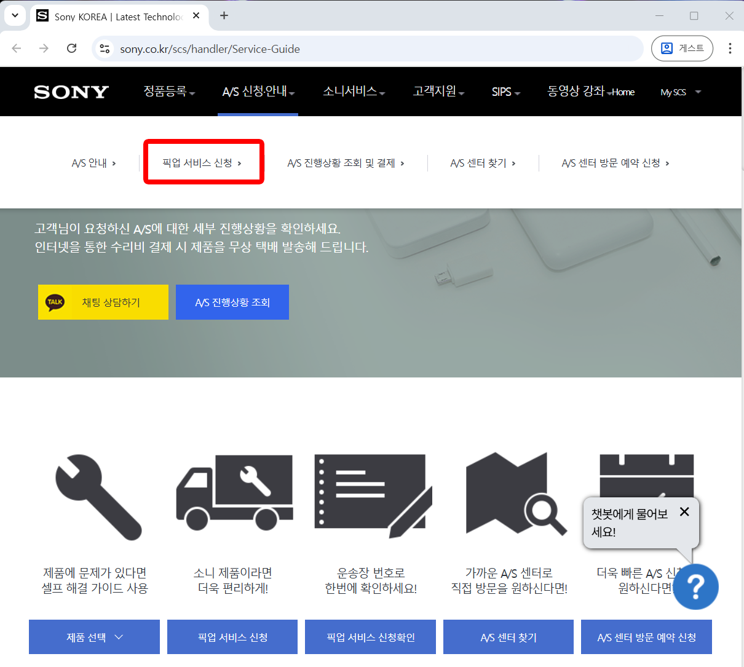
Task: Open the 게스트 profile button
Action: click(682, 49)
